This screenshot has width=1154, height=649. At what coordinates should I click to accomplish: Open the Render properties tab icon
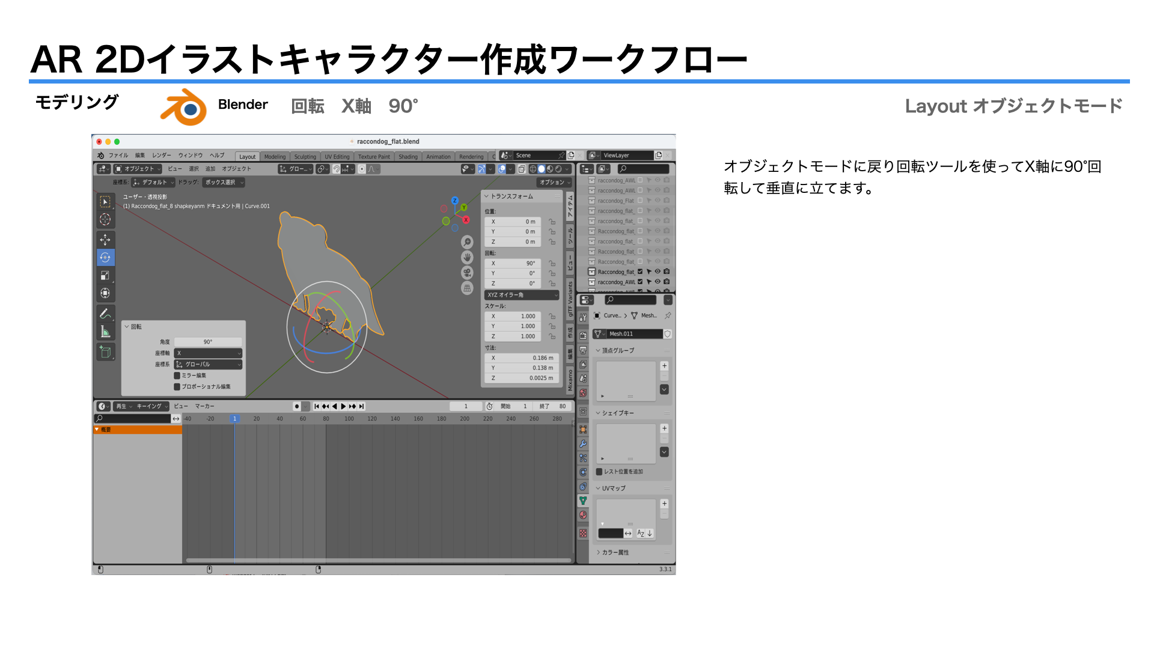[x=583, y=336]
